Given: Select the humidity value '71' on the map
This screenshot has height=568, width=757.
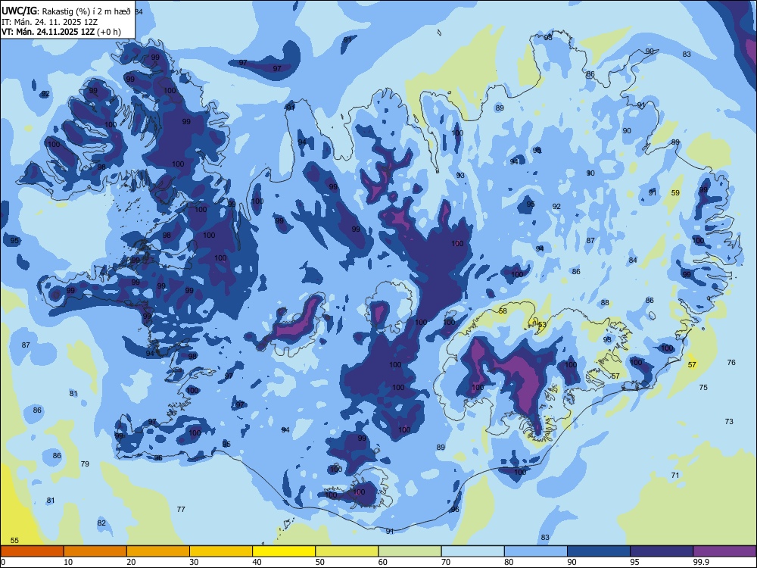Looking at the screenshot, I should pos(675,476).
